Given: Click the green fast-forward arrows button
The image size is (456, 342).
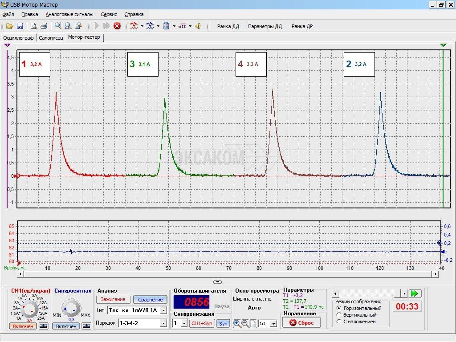Looking at the screenshot, I should click(x=415, y=293).
